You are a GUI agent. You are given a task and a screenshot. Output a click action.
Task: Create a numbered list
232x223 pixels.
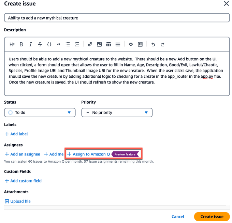[x=77, y=44]
